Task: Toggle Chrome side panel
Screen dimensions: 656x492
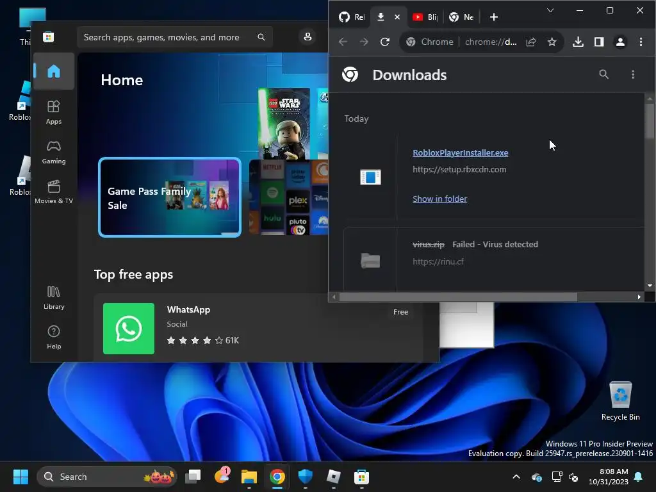Action: pos(599,42)
